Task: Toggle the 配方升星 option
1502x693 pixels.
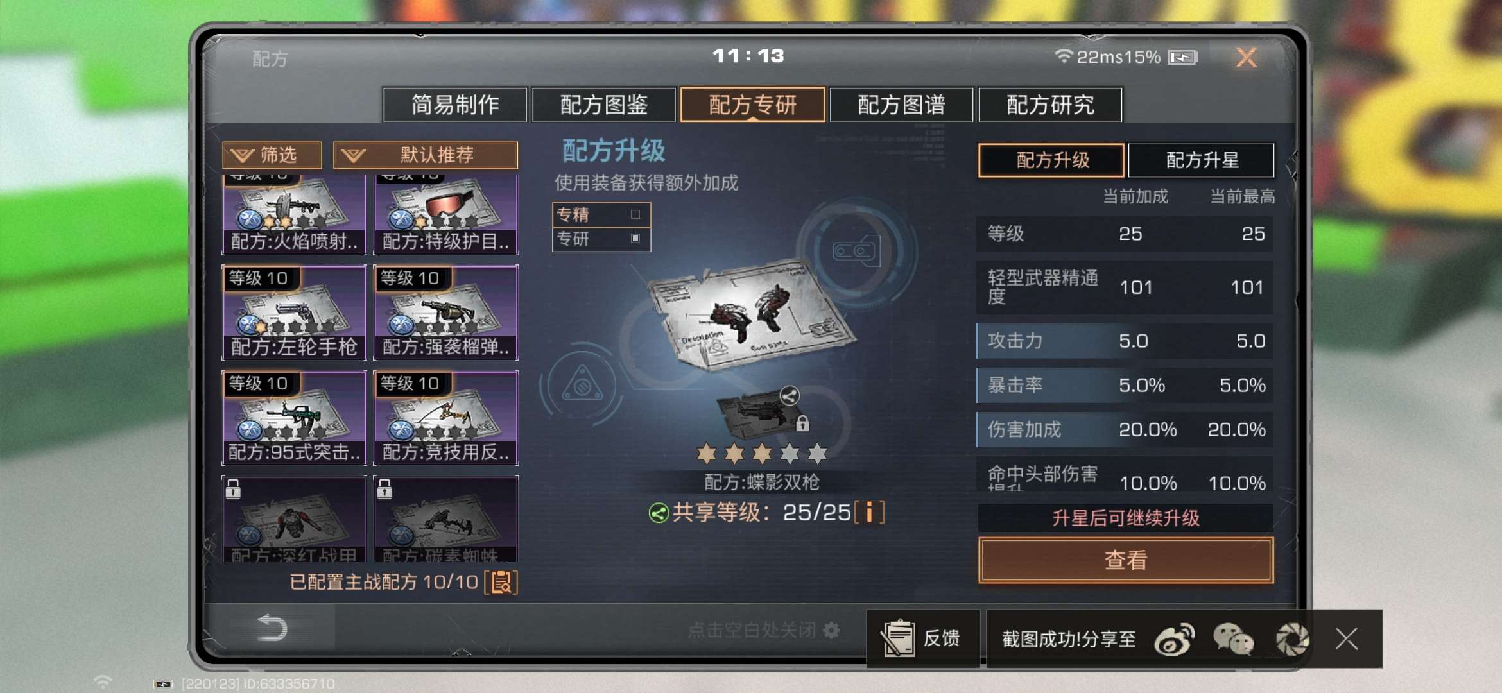Action: coord(1202,160)
